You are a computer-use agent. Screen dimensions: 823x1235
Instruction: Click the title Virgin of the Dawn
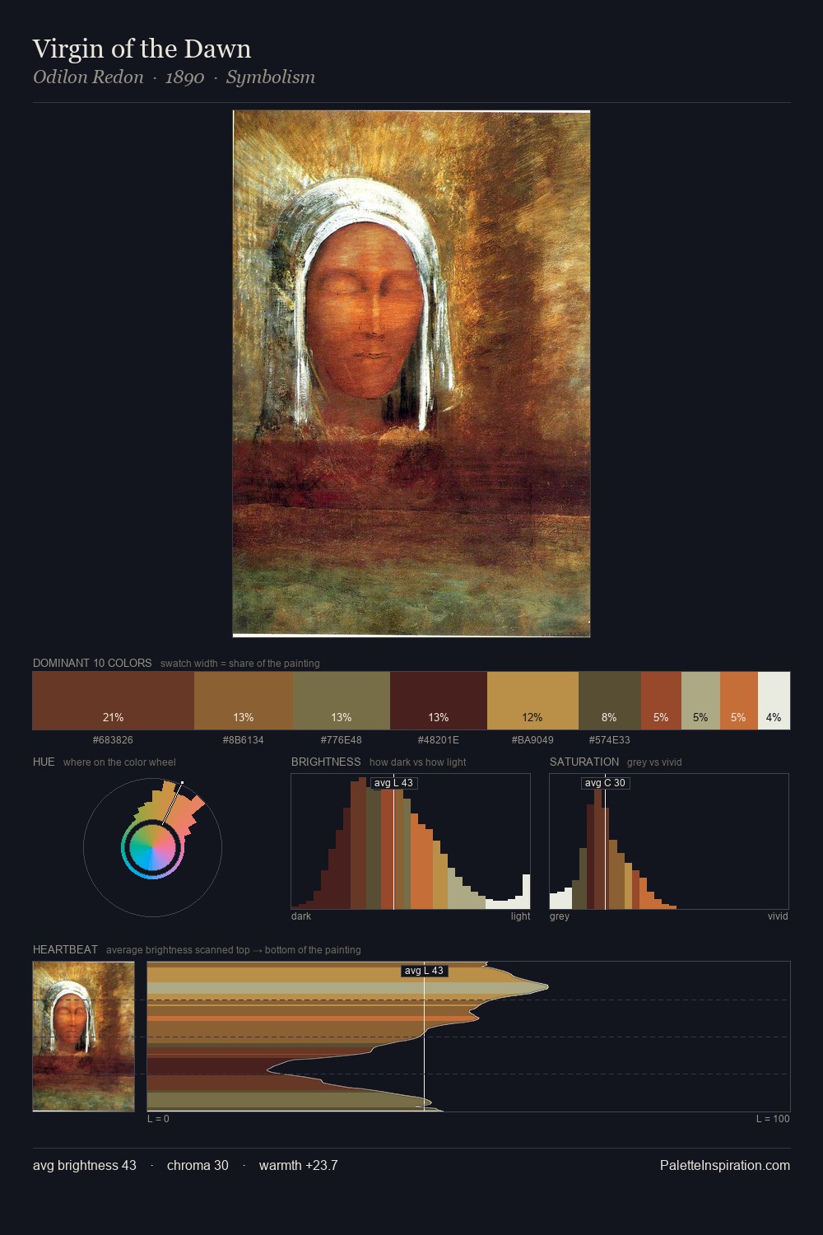coord(142,49)
